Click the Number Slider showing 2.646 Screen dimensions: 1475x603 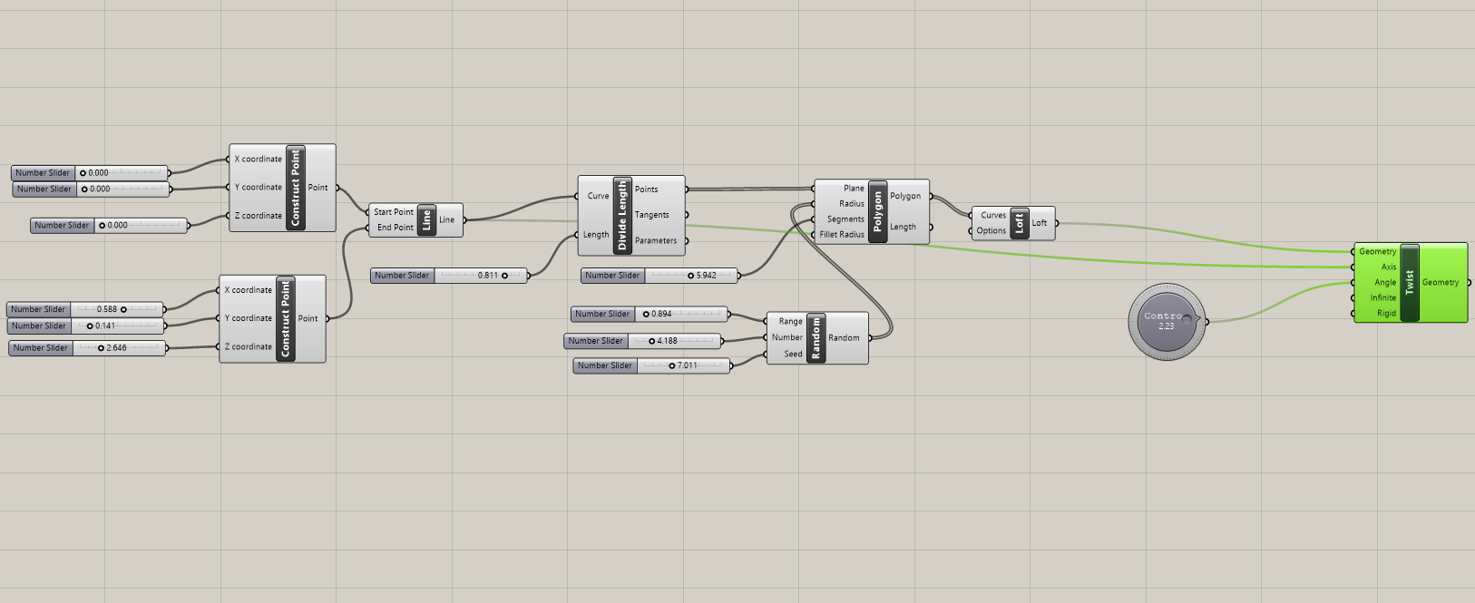[x=88, y=347]
